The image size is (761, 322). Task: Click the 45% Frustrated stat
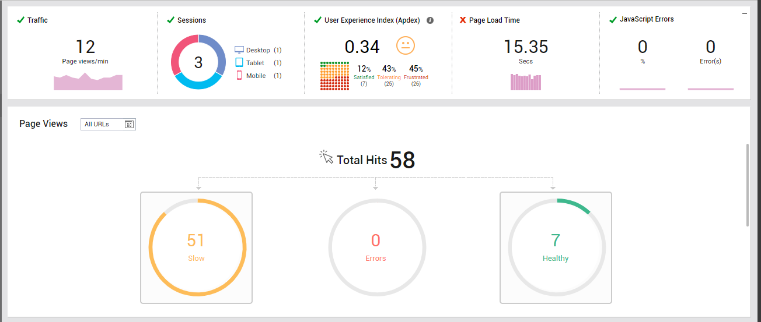(416, 76)
